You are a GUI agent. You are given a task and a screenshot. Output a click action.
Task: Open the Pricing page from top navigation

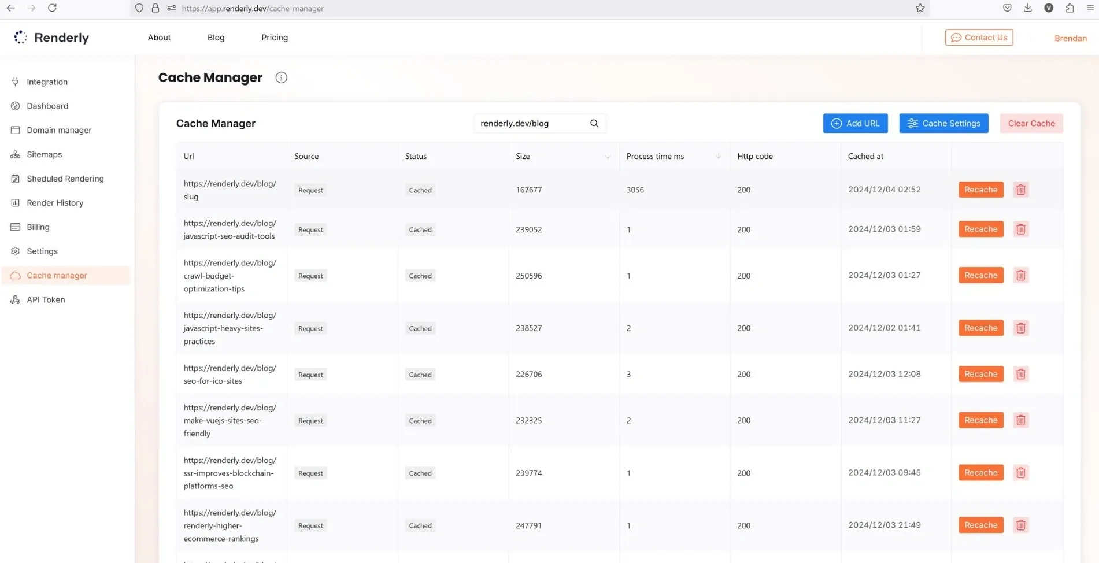pyautogui.click(x=274, y=38)
